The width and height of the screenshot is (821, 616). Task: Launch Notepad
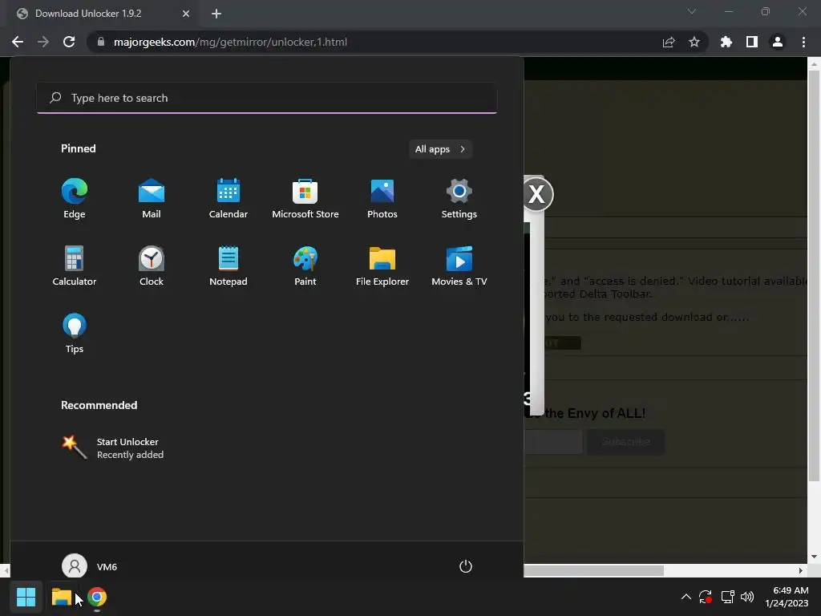pyautogui.click(x=229, y=266)
